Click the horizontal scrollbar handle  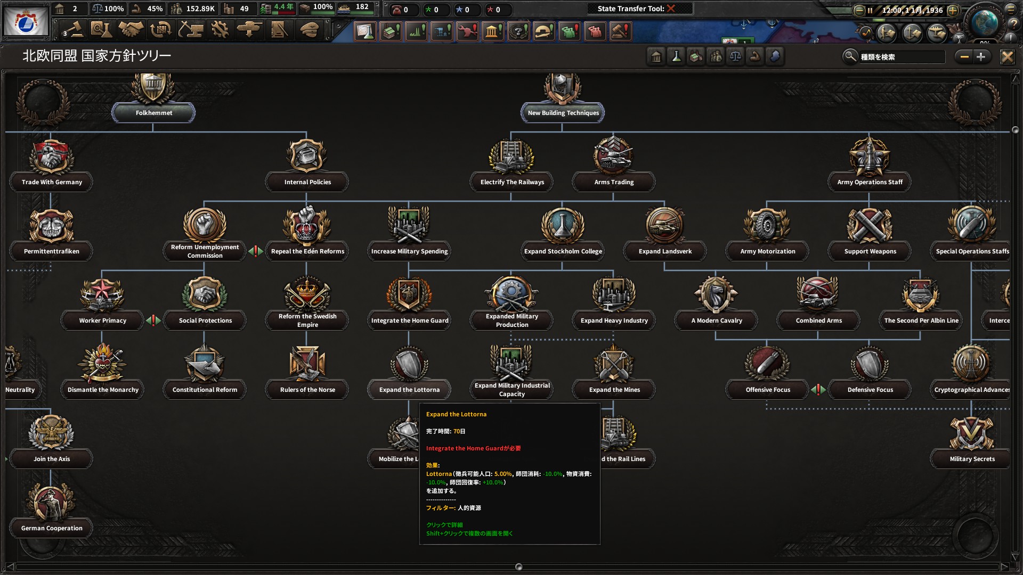tap(519, 567)
